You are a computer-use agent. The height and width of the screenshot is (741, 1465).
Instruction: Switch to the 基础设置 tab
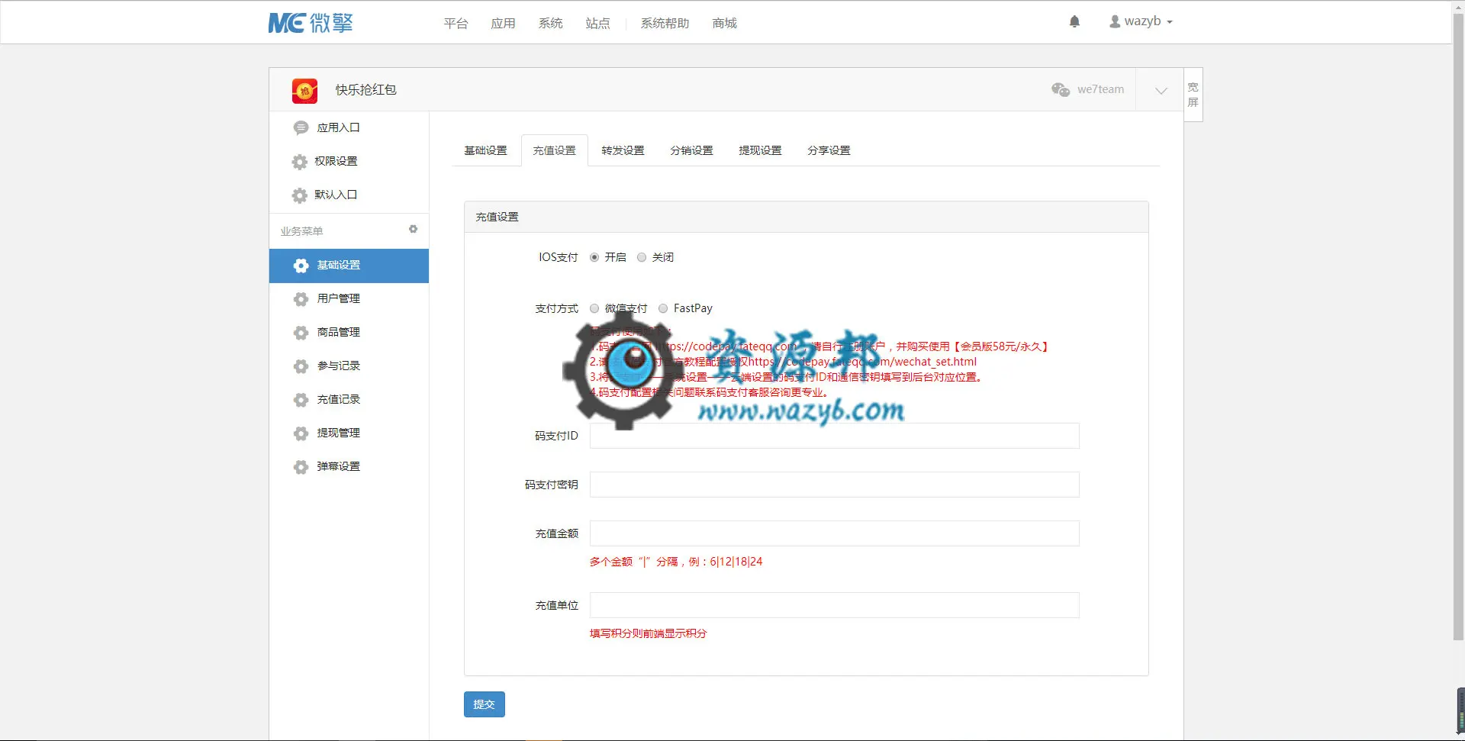[485, 150]
